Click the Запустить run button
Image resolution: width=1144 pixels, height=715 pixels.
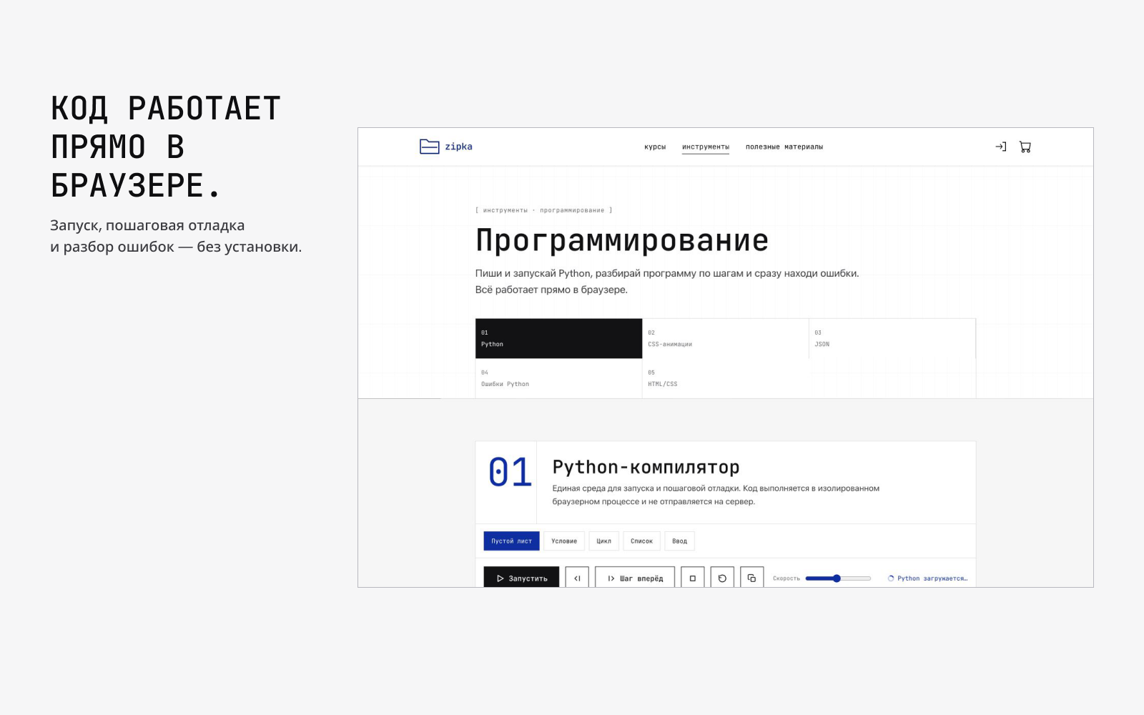click(x=521, y=578)
